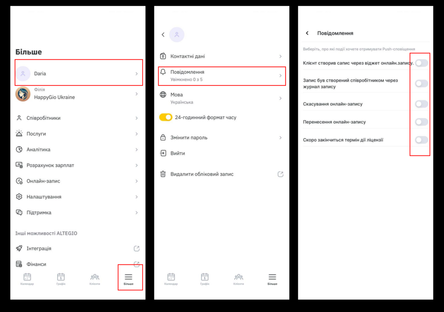This screenshot has height=312, width=444.
Task: Toggle Скоро закінчиться термін дії ліцензії
Action: tap(421, 140)
